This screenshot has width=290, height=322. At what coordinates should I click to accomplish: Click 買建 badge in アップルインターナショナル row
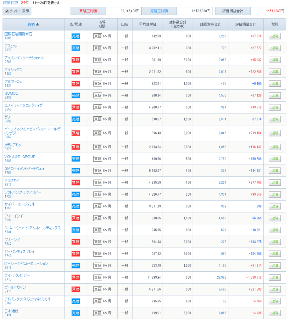[x=75, y=60]
